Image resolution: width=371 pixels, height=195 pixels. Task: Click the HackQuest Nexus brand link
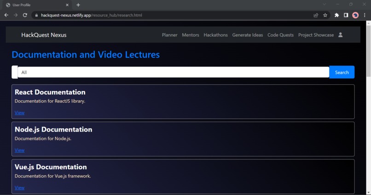(x=44, y=35)
